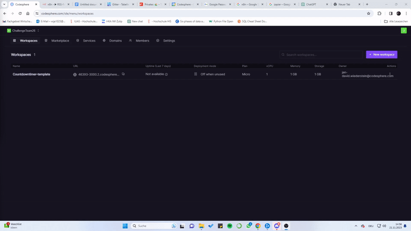Screen dimensions: 411x231
Task: Click the green user avatar at top right
Action: coord(403,31)
